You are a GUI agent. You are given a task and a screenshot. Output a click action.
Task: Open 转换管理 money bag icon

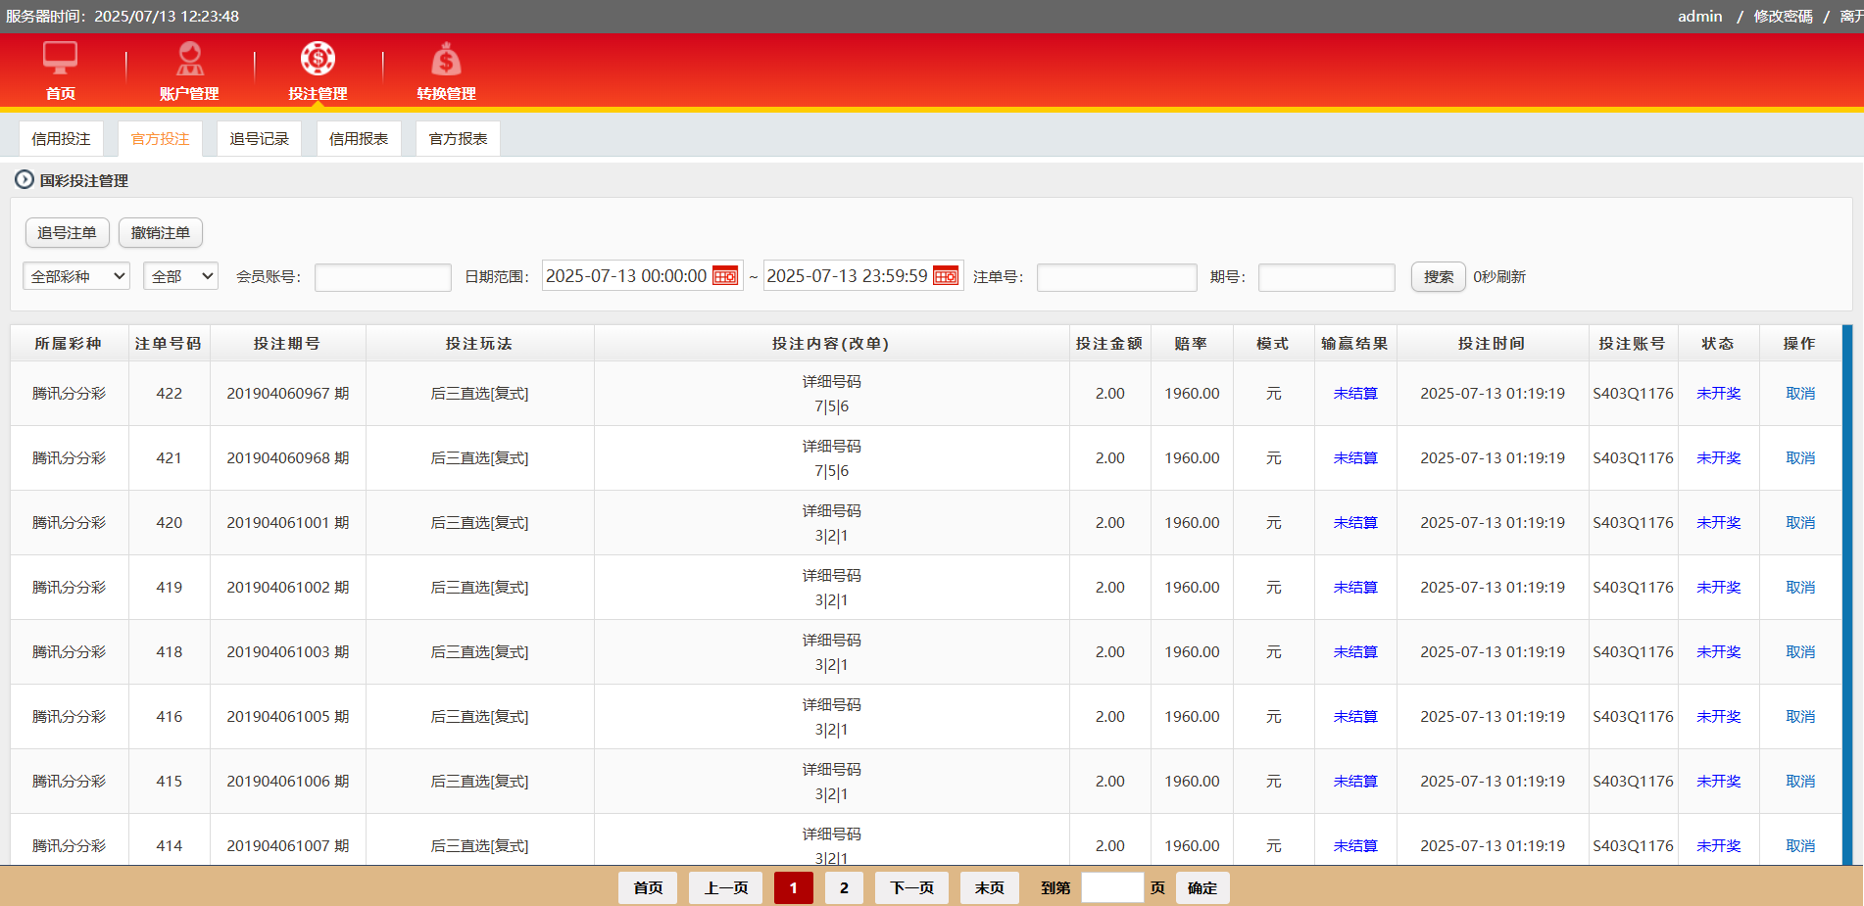(446, 61)
